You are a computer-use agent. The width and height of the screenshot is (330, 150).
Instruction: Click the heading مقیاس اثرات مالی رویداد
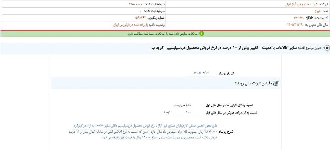click(253, 83)
